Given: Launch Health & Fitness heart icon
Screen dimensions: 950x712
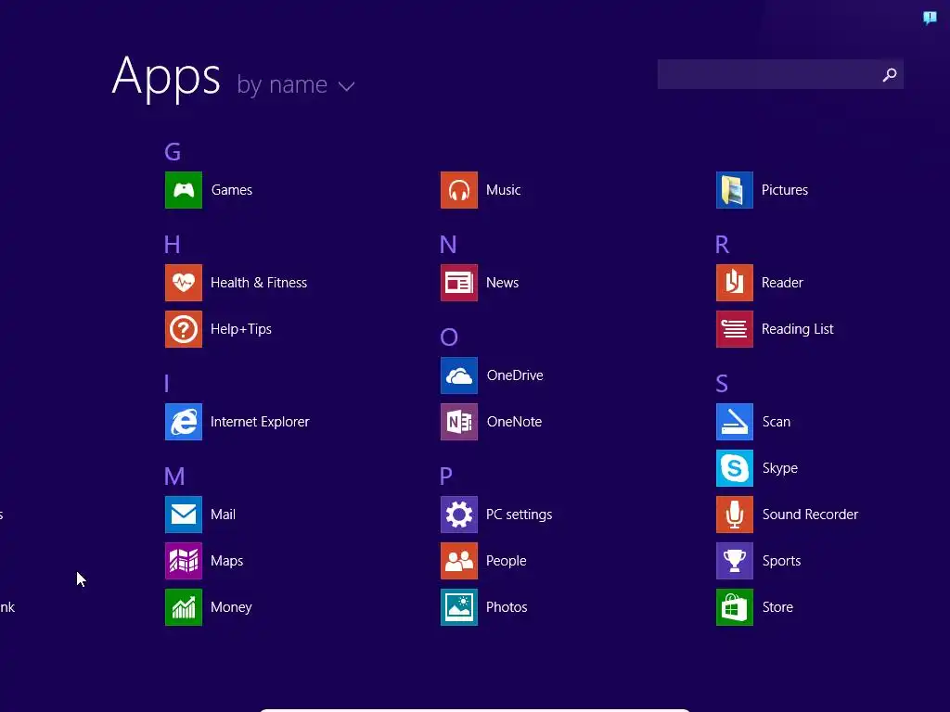Looking at the screenshot, I should (184, 283).
